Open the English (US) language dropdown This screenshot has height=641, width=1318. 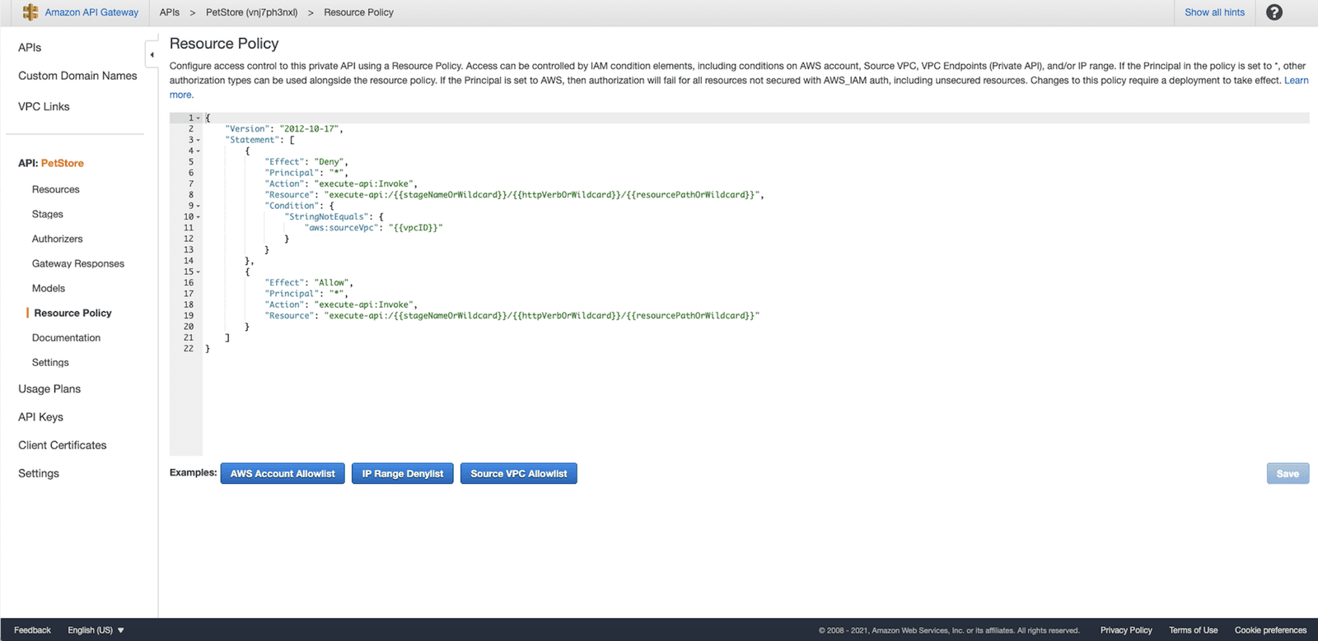click(96, 630)
